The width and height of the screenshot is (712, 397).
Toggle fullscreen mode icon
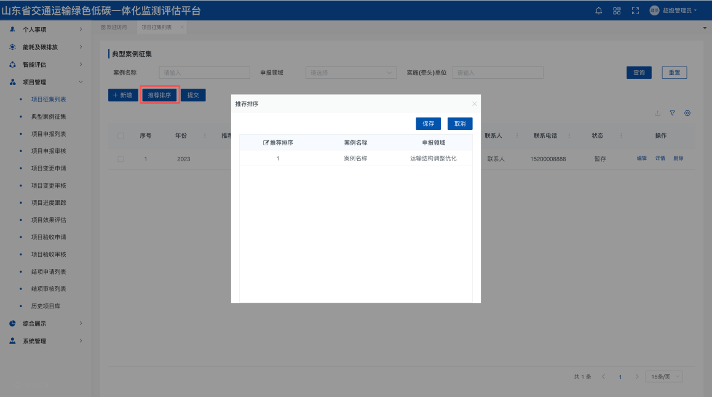pyautogui.click(x=636, y=10)
